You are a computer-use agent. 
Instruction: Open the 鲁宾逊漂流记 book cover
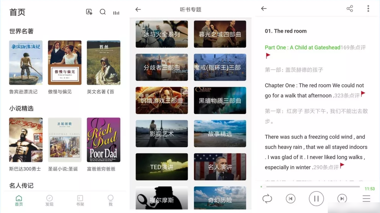click(x=26, y=62)
